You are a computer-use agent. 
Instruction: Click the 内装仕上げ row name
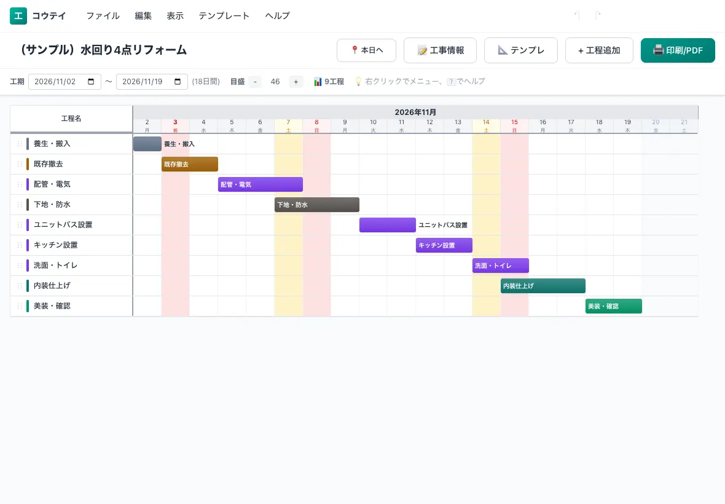[52, 286]
